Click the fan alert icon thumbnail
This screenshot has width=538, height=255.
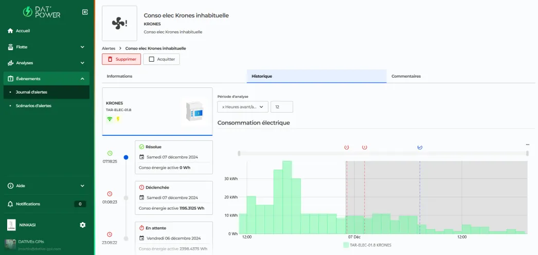click(x=119, y=23)
